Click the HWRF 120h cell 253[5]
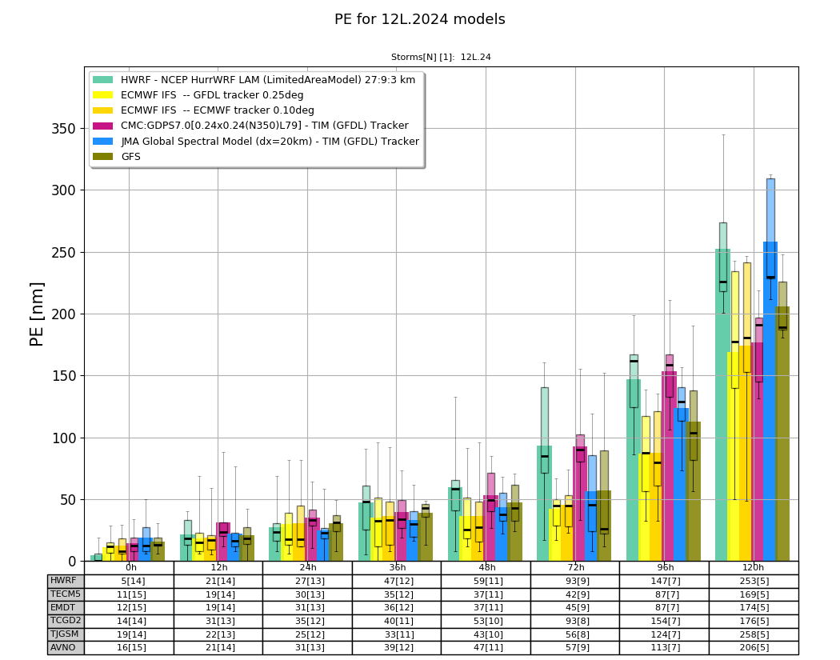The height and width of the screenshot is (660, 840). pos(754,582)
